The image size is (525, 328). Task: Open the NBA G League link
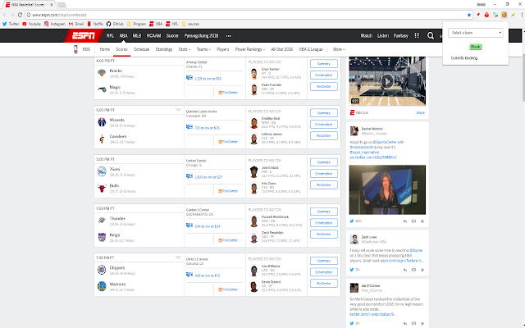pos(311,49)
